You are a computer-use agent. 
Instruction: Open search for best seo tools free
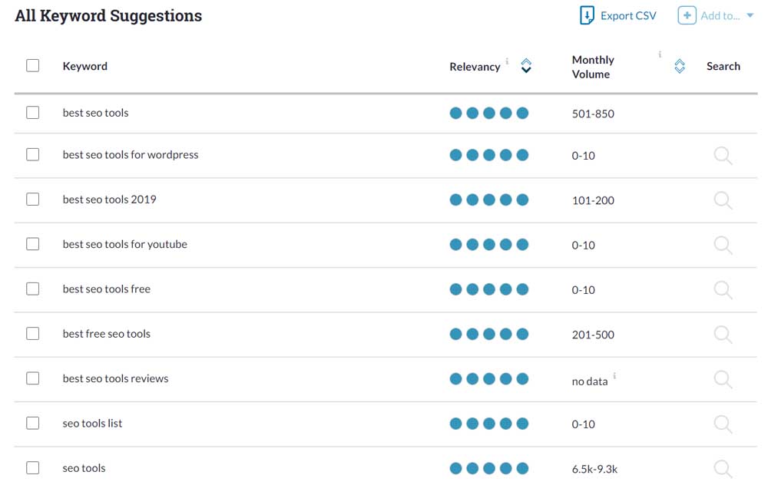pos(723,290)
